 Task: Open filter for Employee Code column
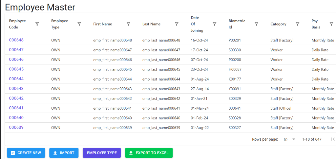tap(37, 24)
